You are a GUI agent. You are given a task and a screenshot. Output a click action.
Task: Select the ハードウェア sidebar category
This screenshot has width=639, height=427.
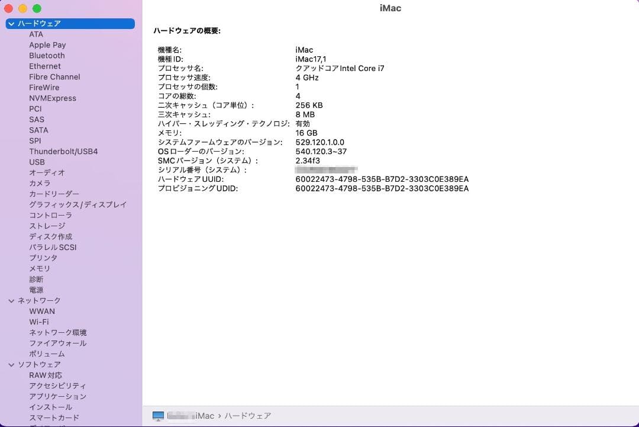(x=70, y=24)
